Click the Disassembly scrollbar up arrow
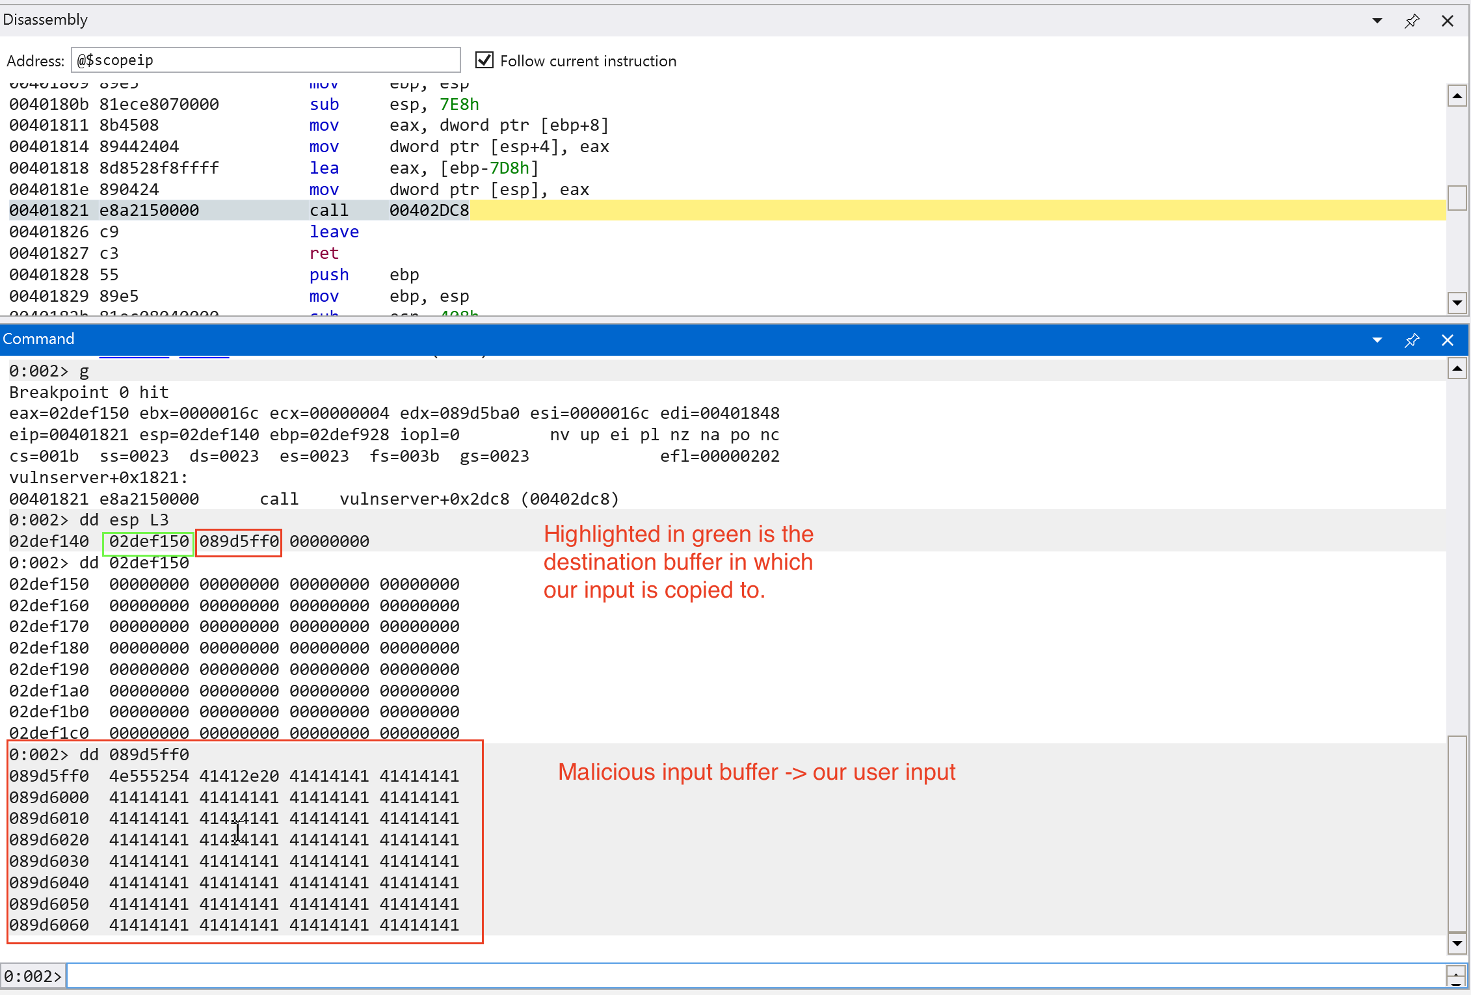This screenshot has height=995, width=1471. coord(1457,95)
